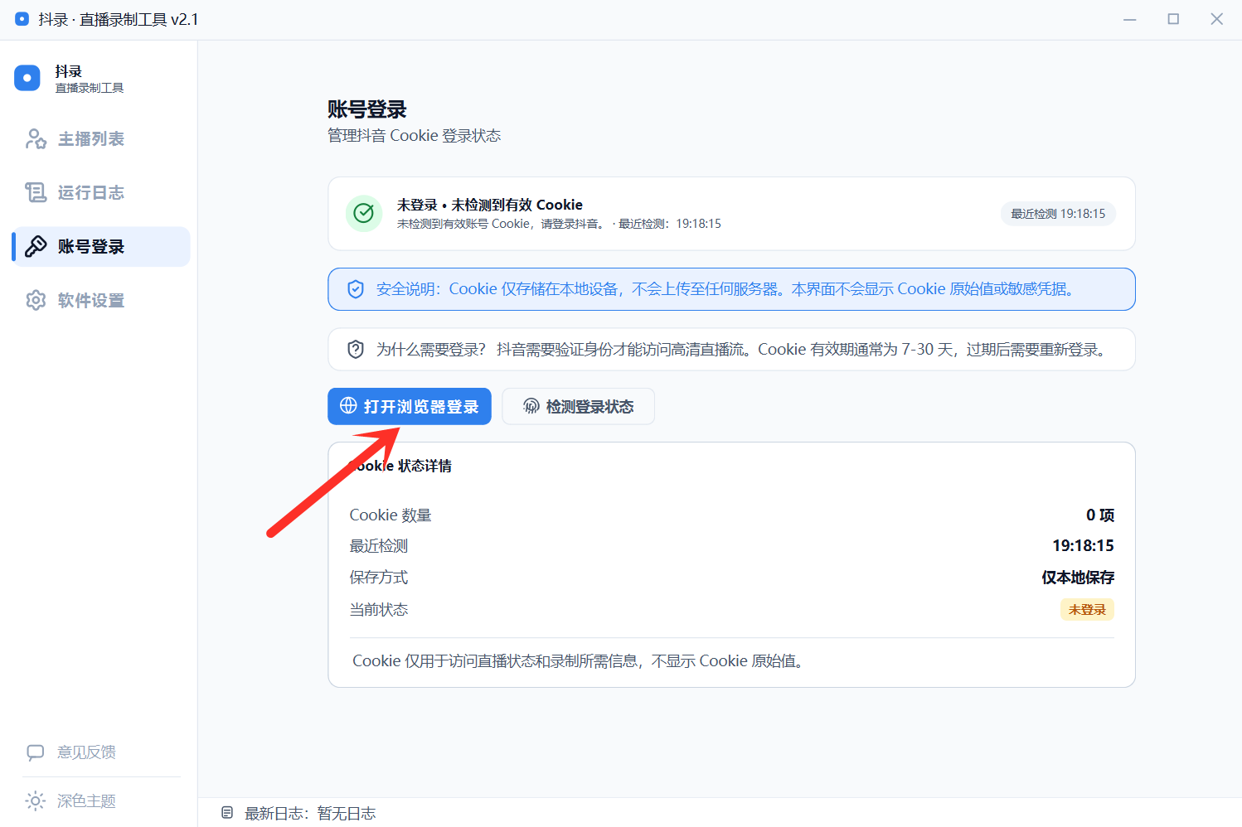Click the 账号登录 page heading
This screenshot has width=1242, height=827.
click(x=367, y=109)
